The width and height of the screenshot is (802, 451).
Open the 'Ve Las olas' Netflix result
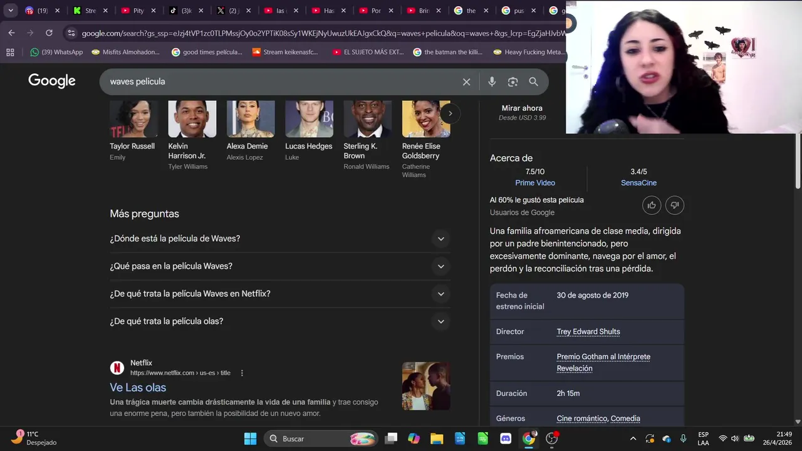(138, 387)
